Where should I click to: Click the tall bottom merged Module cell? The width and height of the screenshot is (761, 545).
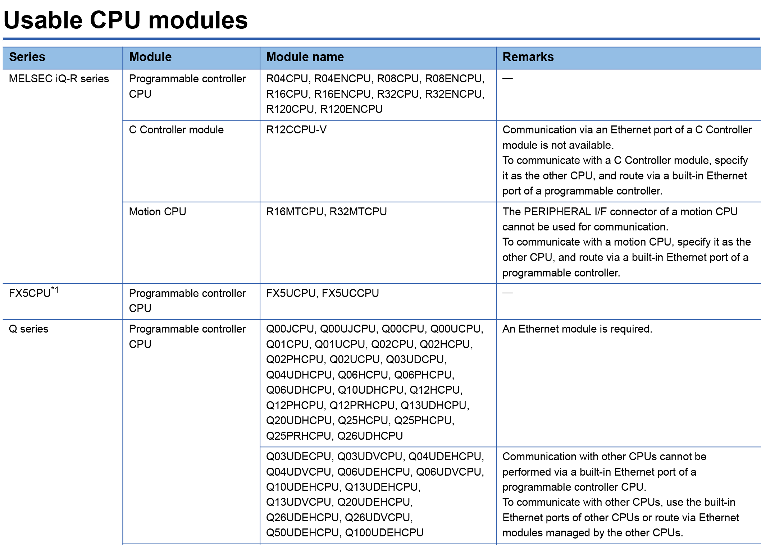[191, 431]
